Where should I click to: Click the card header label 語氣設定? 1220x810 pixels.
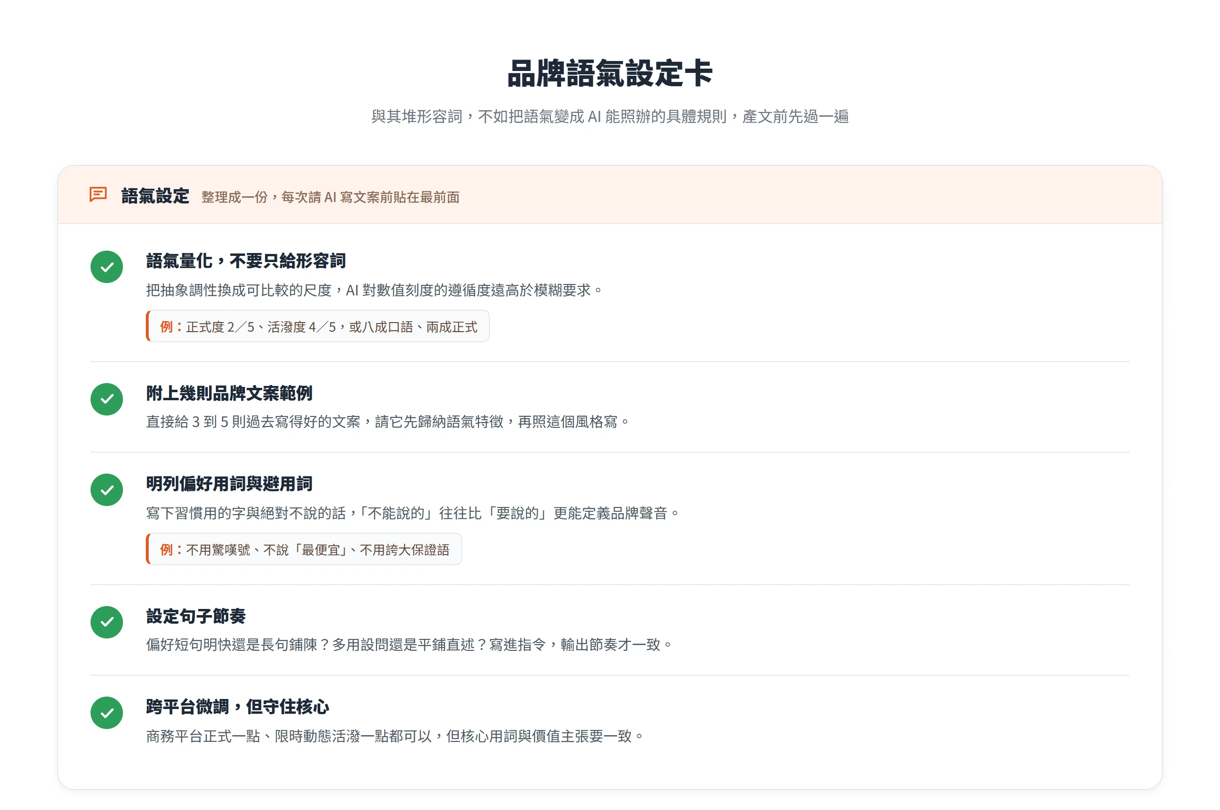point(155,196)
